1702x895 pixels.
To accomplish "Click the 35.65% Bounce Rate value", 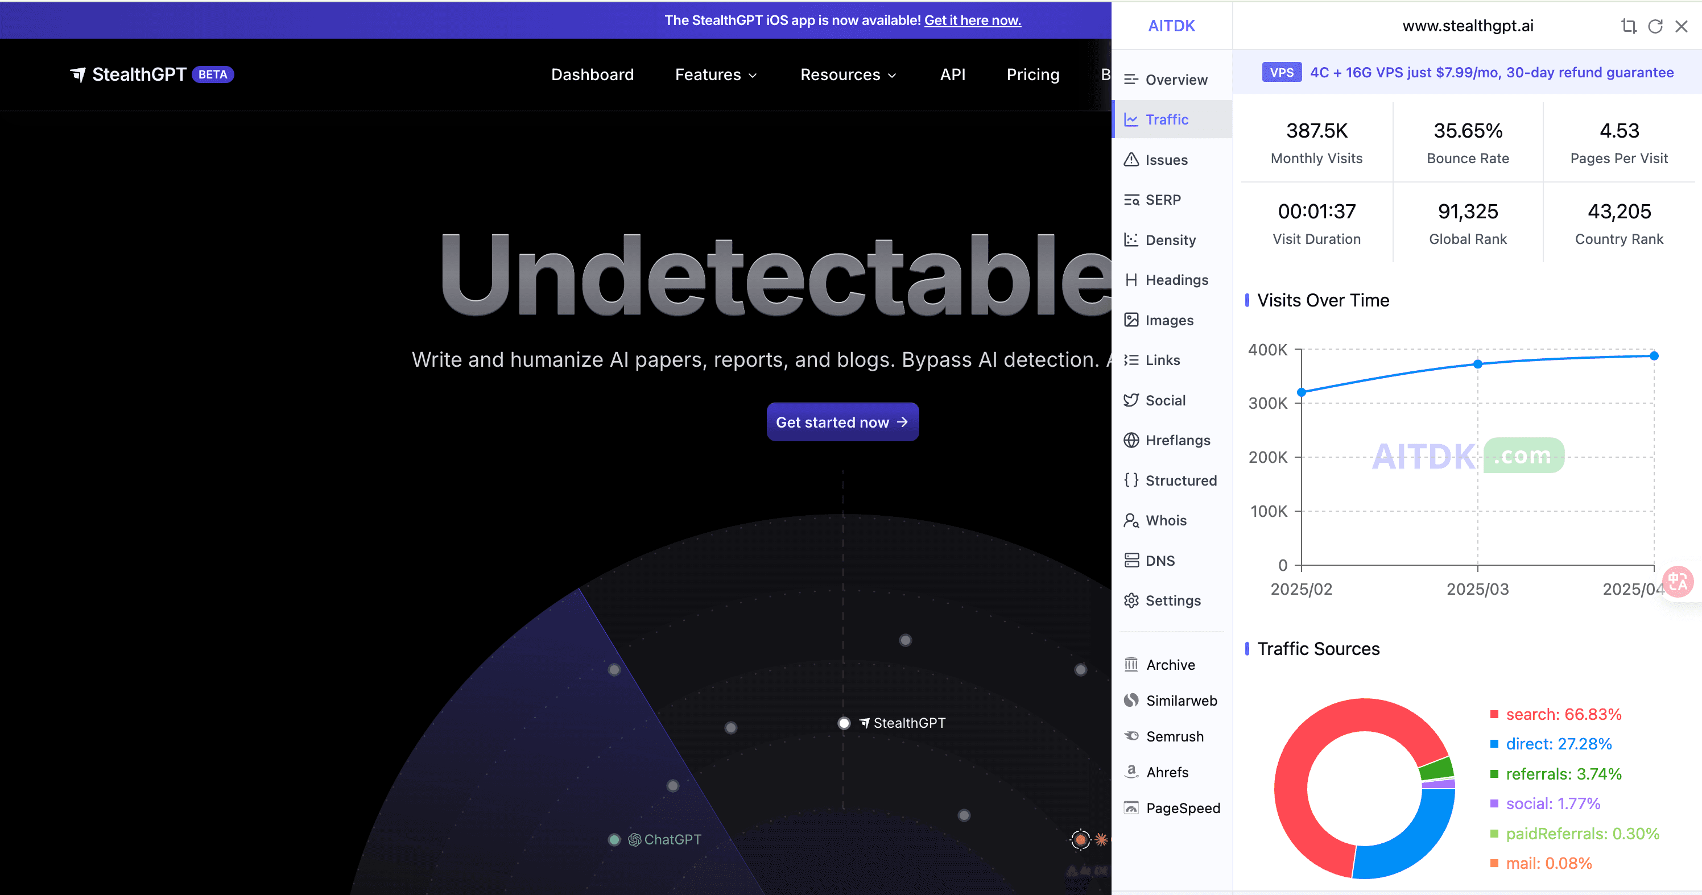I will (1468, 131).
